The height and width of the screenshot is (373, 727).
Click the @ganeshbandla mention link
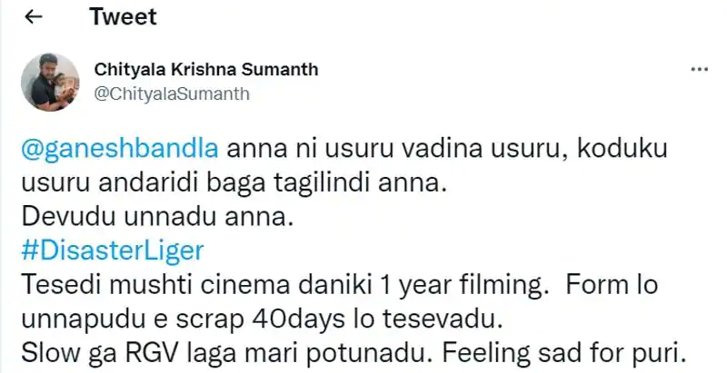click(x=120, y=149)
